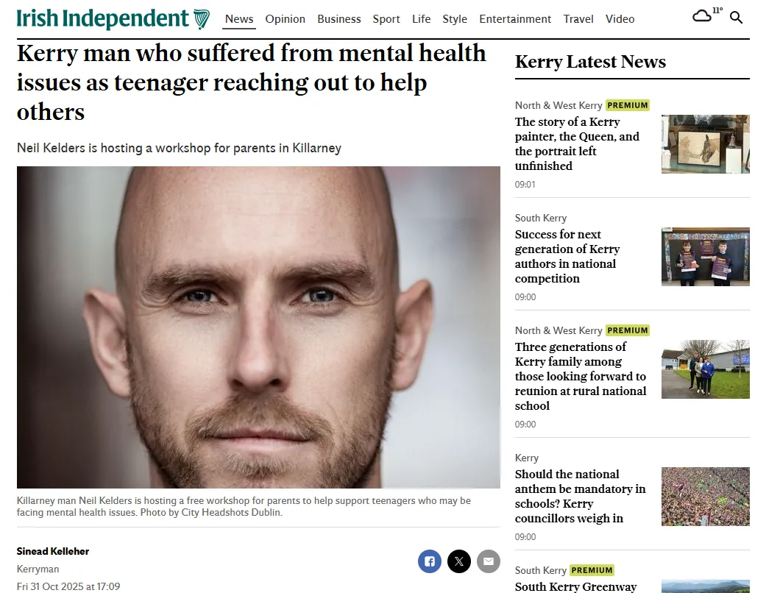The width and height of the screenshot is (780, 593).
Task: Go to the Opinion section
Action: (285, 19)
